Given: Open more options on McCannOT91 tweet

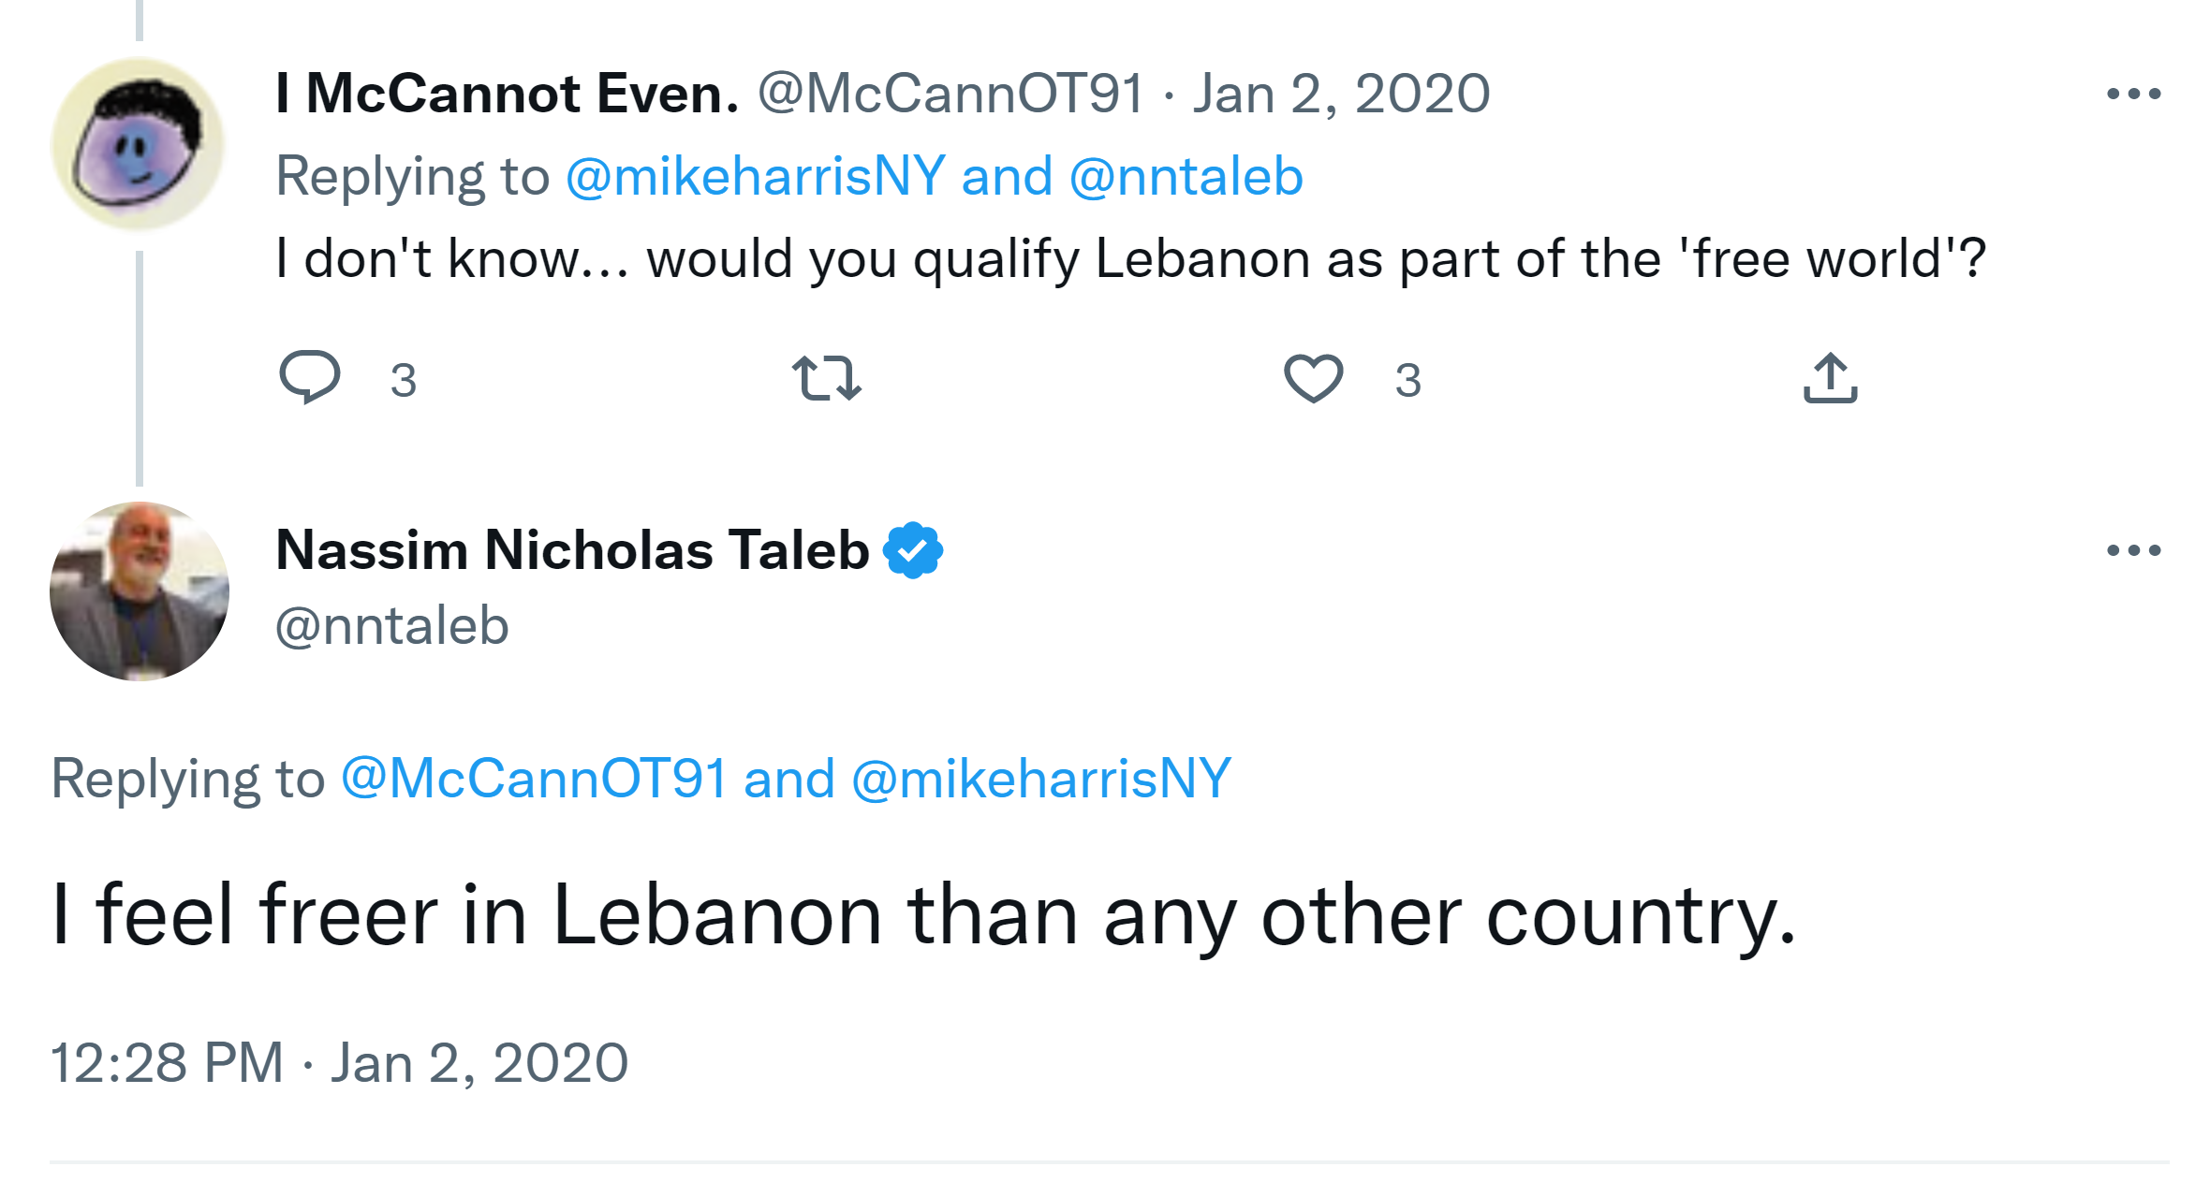Looking at the screenshot, I should [2132, 94].
